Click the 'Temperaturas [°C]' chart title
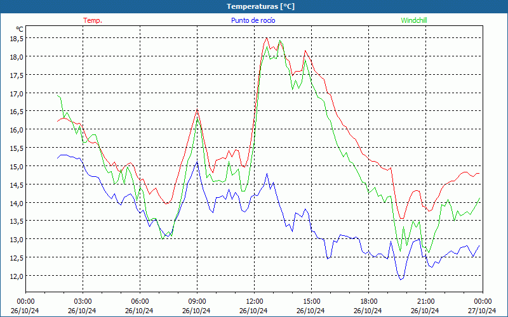 coord(260,6)
